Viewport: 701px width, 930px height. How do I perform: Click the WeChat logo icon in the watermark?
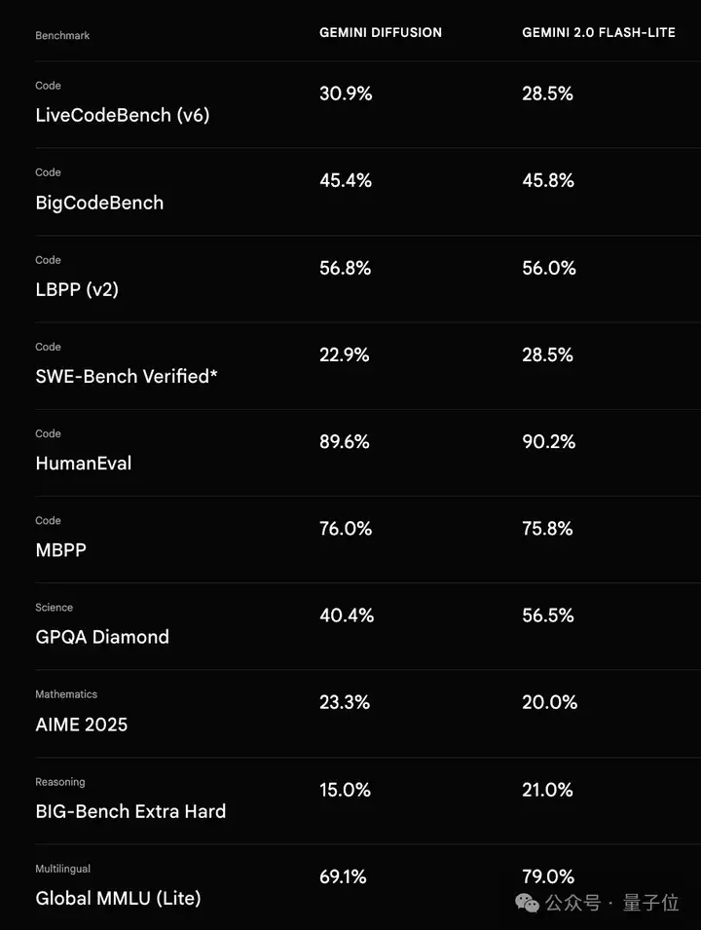pyautogui.click(x=528, y=903)
